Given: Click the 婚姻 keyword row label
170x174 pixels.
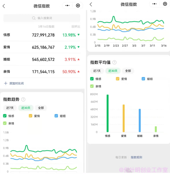Looking at the screenshot, I should click(7, 59).
